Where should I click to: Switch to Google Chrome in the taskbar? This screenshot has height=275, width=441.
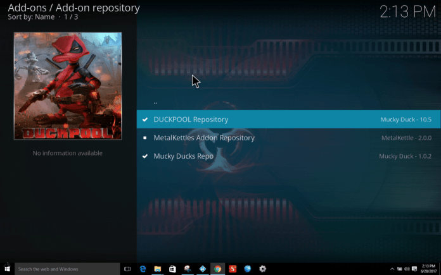[x=217, y=269]
